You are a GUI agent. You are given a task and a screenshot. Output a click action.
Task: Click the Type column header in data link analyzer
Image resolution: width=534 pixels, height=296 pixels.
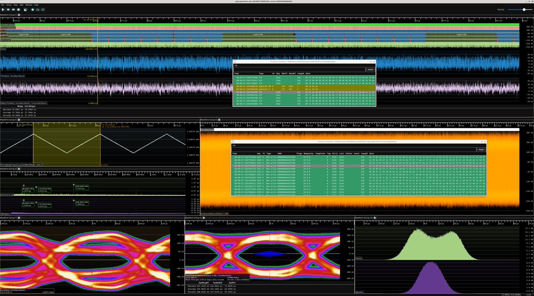pyautogui.click(x=261, y=73)
